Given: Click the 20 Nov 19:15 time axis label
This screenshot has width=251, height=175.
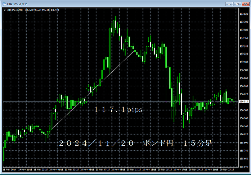Looking at the screenshot, I should pyautogui.click(x=196, y=170).
